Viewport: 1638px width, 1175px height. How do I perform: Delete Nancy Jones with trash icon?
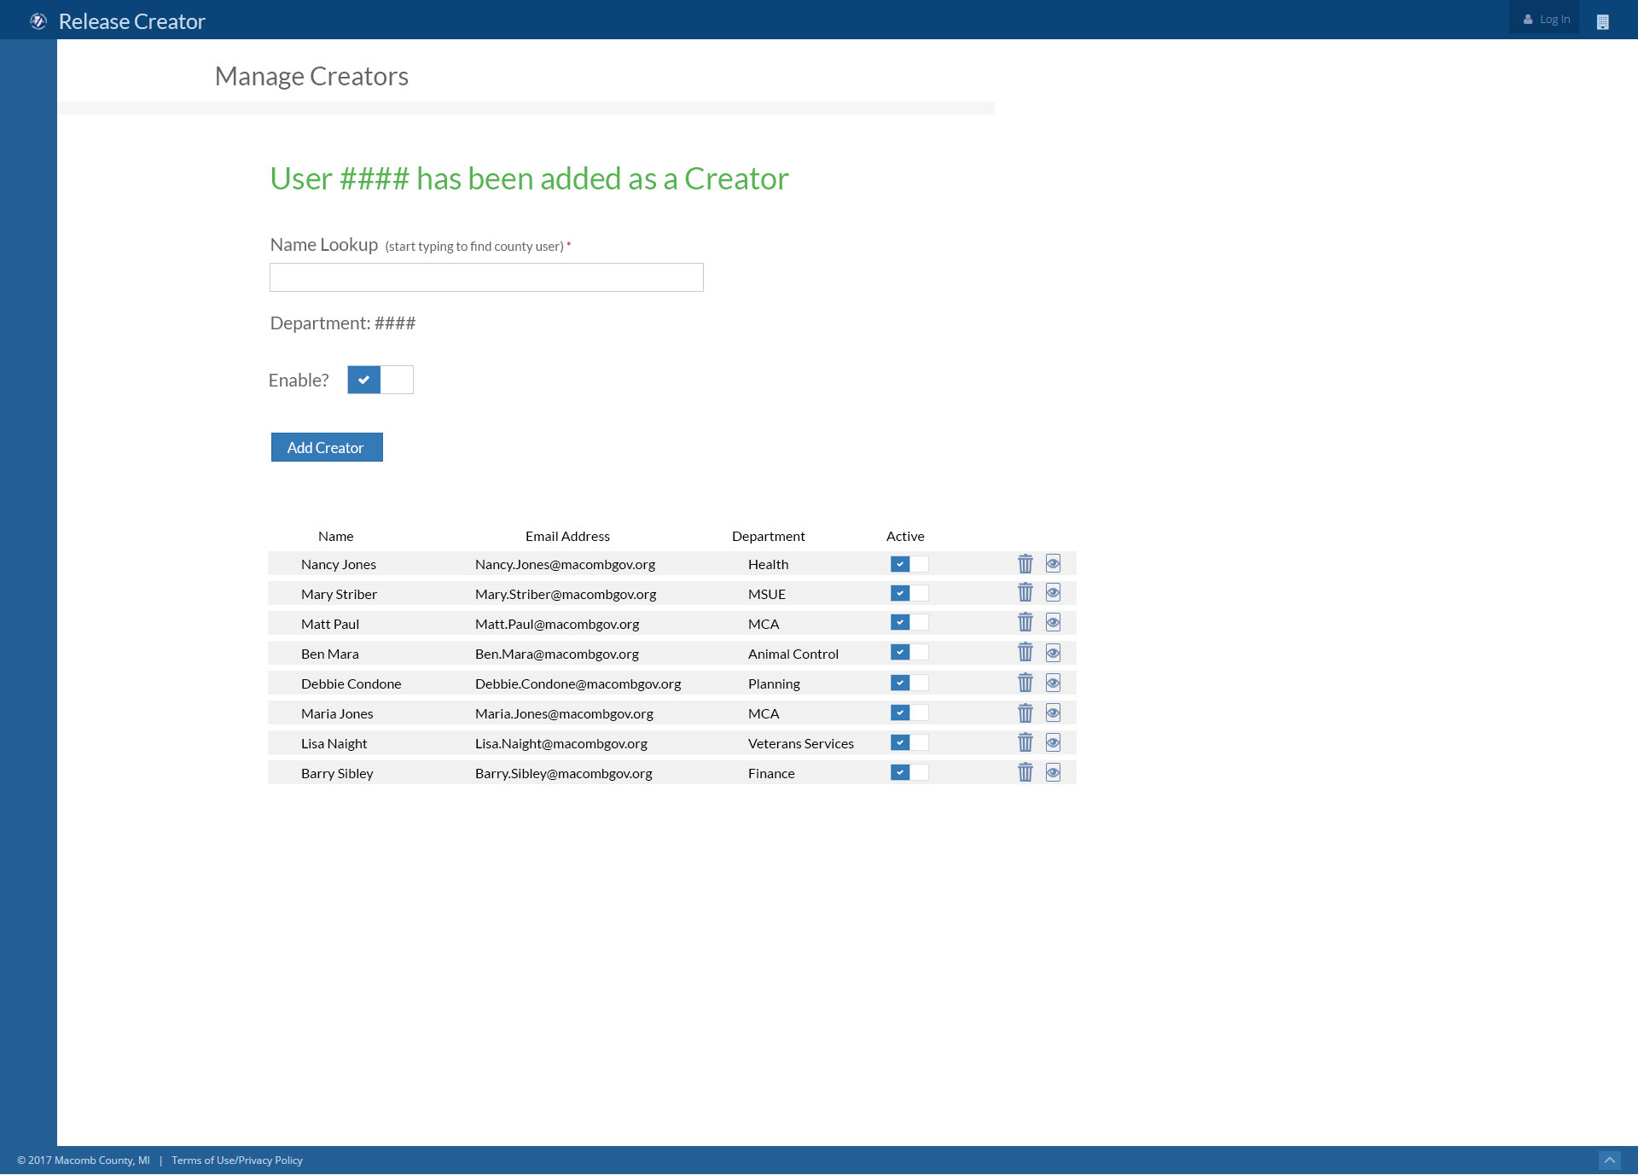[x=1025, y=564]
